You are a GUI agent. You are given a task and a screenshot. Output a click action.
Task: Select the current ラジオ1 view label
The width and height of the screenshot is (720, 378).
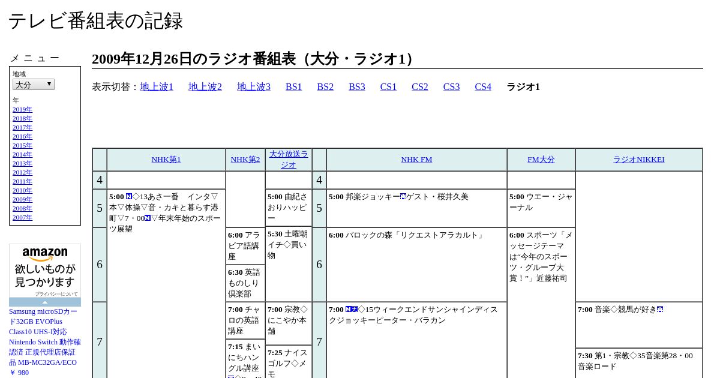(523, 87)
